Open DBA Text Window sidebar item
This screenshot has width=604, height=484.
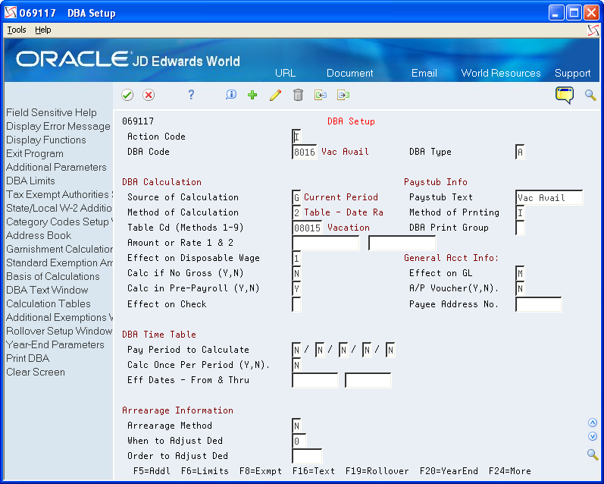(x=47, y=290)
